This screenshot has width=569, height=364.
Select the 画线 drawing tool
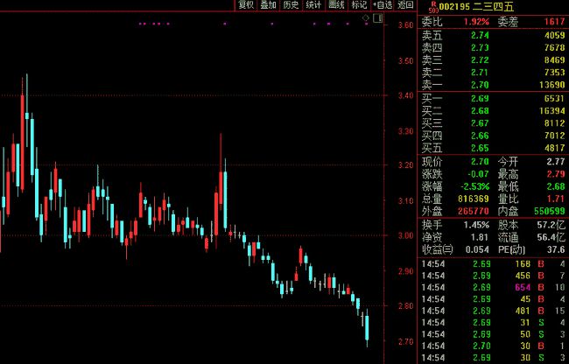click(x=336, y=5)
